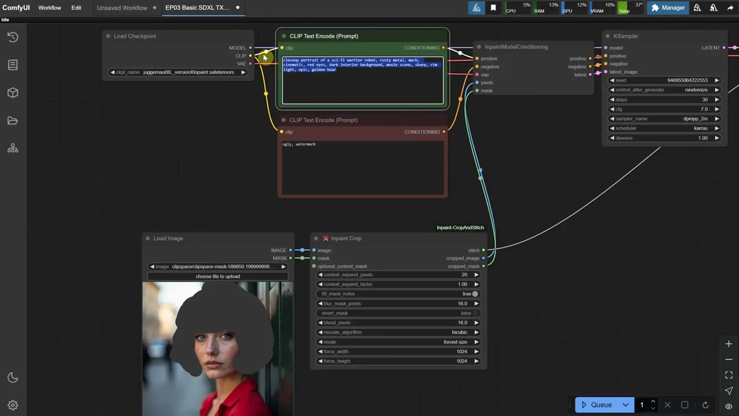The image size is (739, 416).
Task: Click the fit-to-view icon bottom right
Action: coord(729,375)
